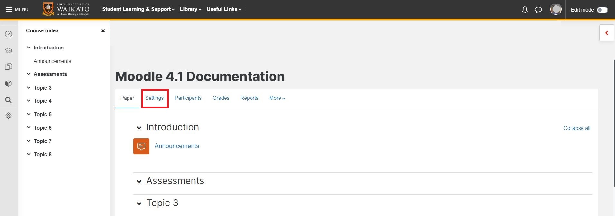The width and height of the screenshot is (615, 216).
Task: Open Student Learning & Support dropdown
Action: (138, 9)
